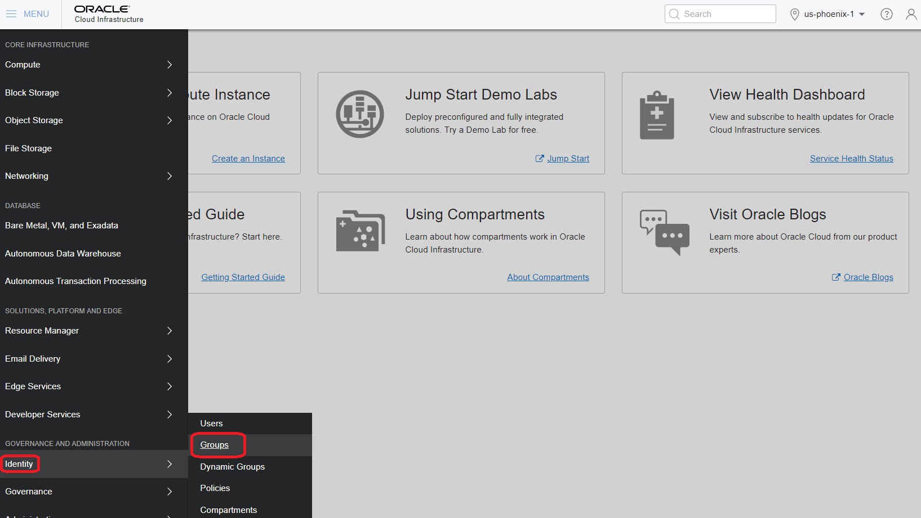Open the Service Health Status link
The image size is (921, 518).
(852, 159)
